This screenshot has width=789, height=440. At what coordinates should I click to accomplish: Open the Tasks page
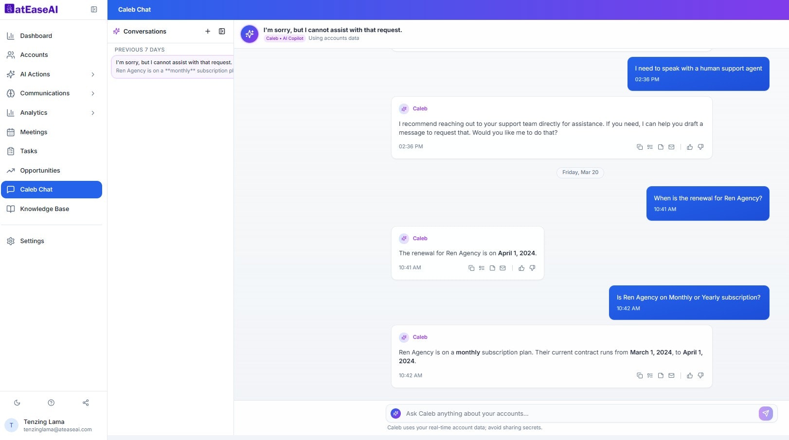[x=52, y=151]
